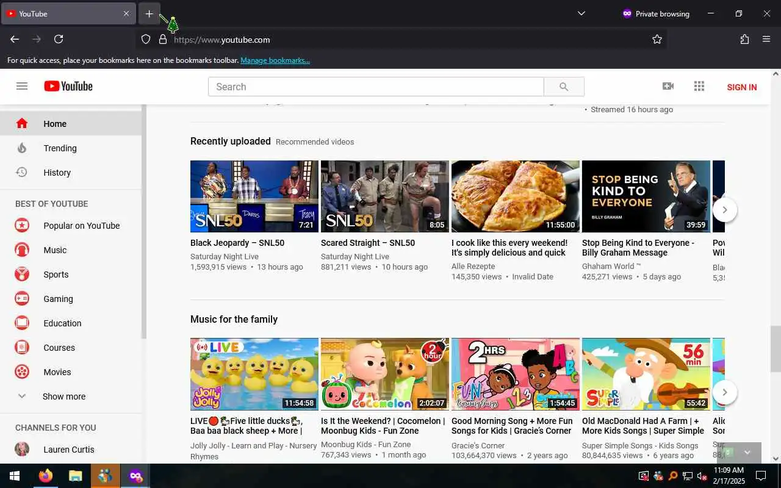
Task: Open Stop Being Kind to Everyone title
Action: coord(638,248)
